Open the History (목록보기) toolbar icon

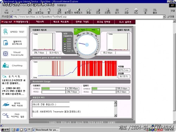tap(78, 11)
